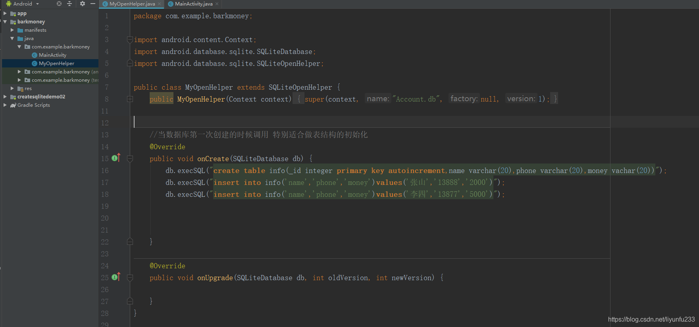Viewport: 699px width, 327px height.
Task: Collapse the onCreate method fold at line 15
Action: coord(130,159)
